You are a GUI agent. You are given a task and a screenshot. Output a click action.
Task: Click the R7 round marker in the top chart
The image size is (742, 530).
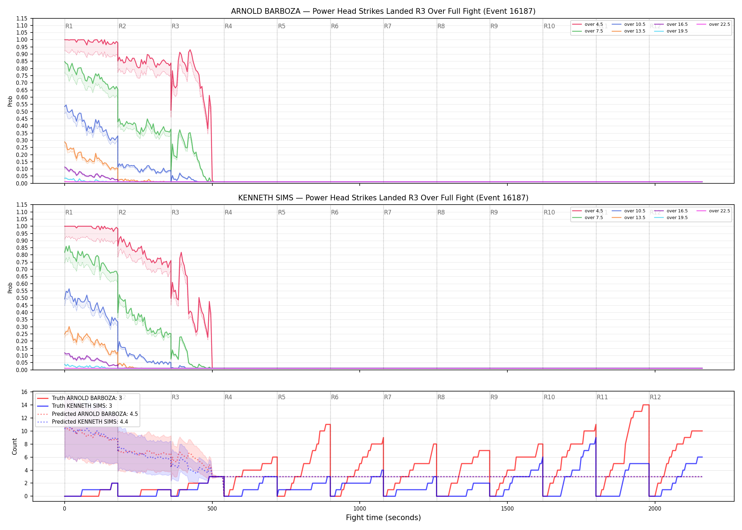click(388, 26)
